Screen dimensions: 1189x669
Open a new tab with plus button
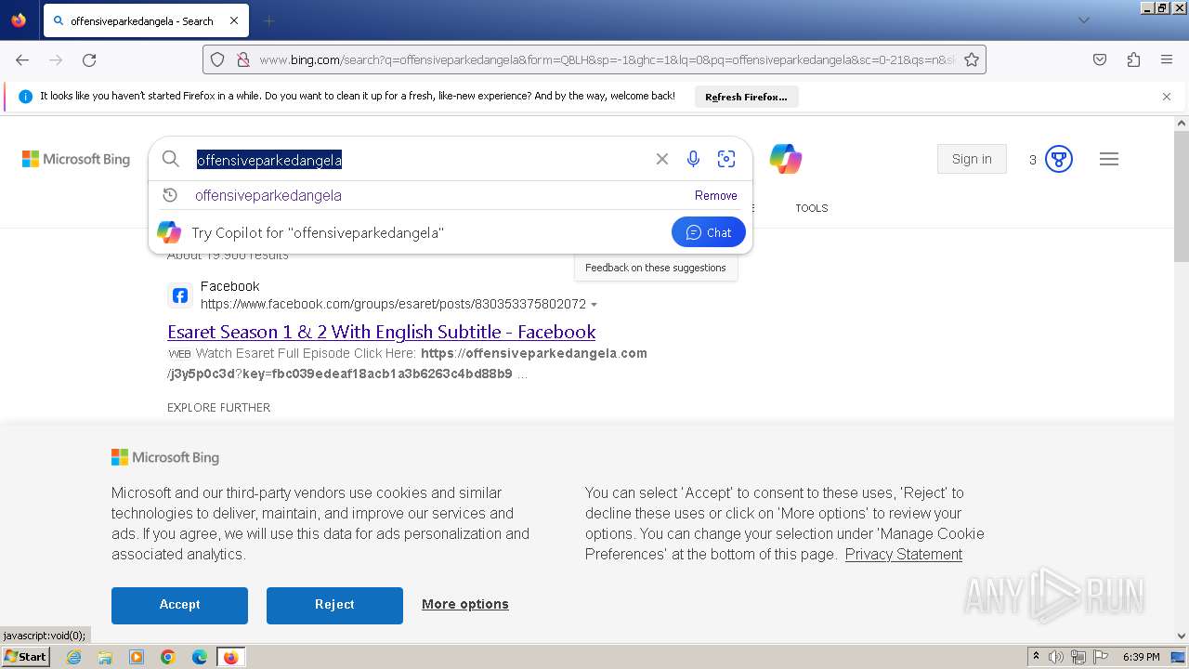tap(268, 20)
